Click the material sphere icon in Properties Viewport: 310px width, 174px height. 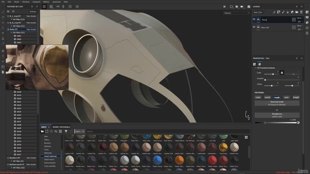(260, 64)
